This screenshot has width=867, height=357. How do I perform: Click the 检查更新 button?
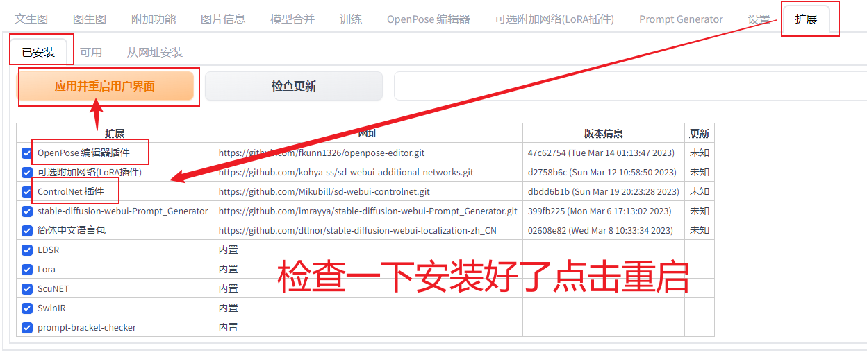(294, 86)
